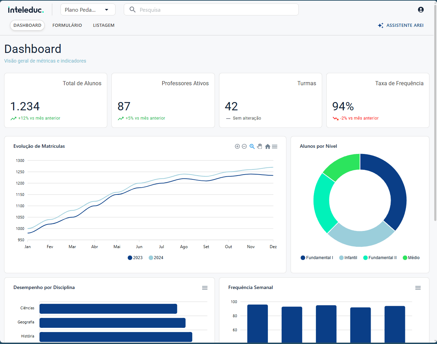437x344 pixels.
Task: Toggle Infantil legend entry
Action: (348, 258)
